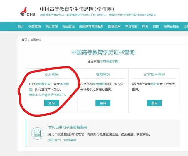Open 高考 nav item
Screen dimensions: 188x156
tap(145, 26)
